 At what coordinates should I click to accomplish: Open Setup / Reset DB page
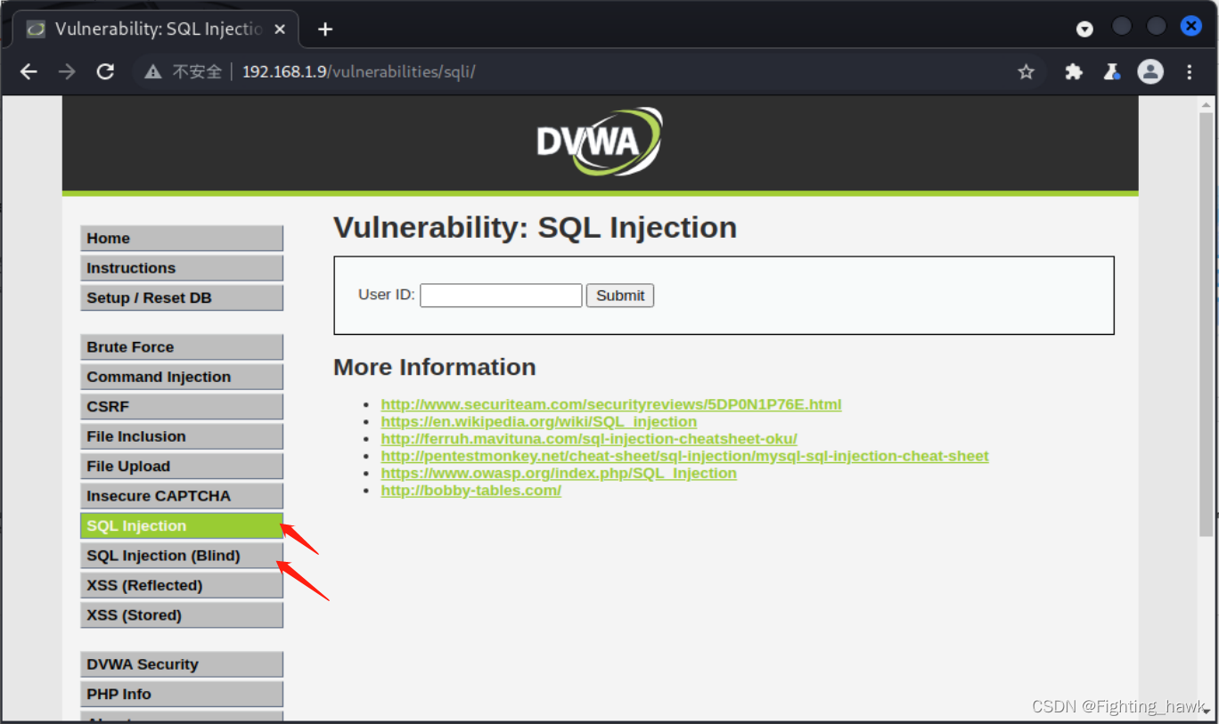[182, 298]
